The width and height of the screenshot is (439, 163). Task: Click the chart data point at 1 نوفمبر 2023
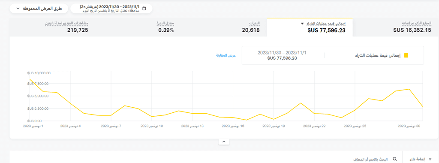(30, 79)
